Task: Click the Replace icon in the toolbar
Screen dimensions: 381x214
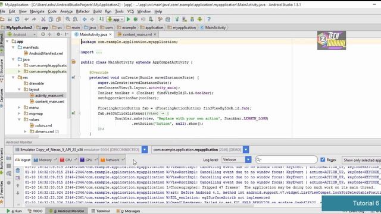Action: [x=76, y=20]
